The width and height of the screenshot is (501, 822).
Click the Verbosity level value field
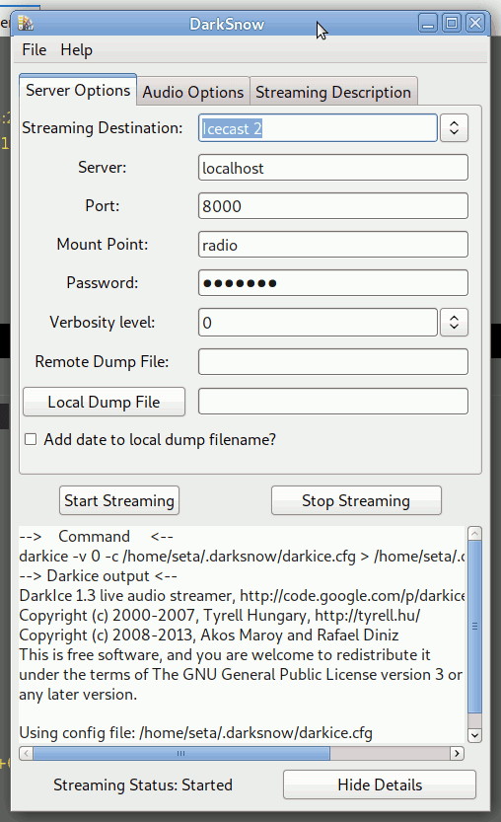tap(318, 323)
